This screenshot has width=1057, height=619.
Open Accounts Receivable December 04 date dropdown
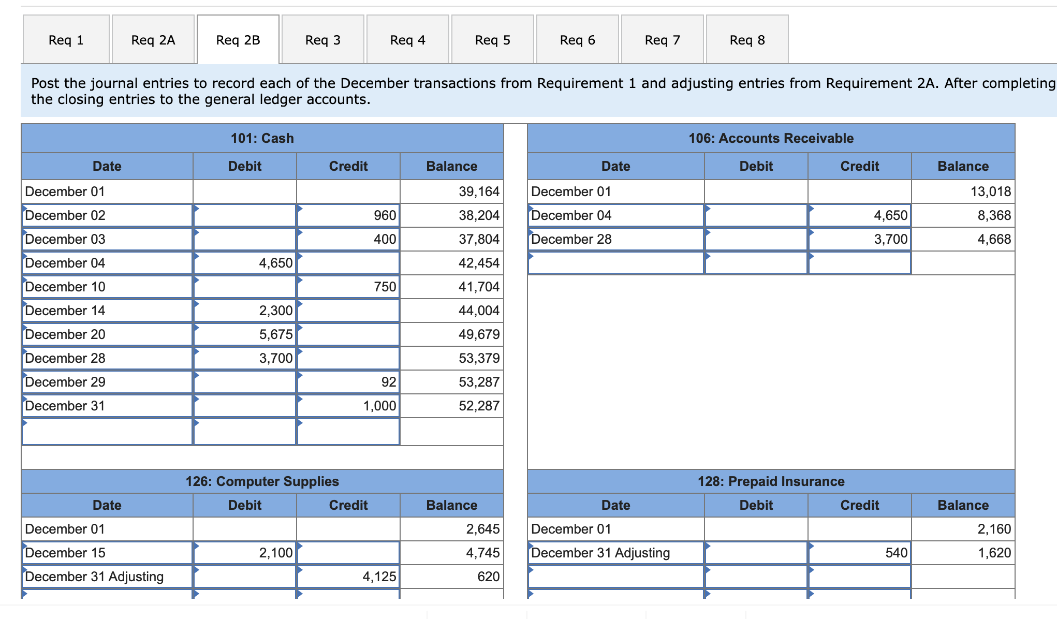[615, 215]
